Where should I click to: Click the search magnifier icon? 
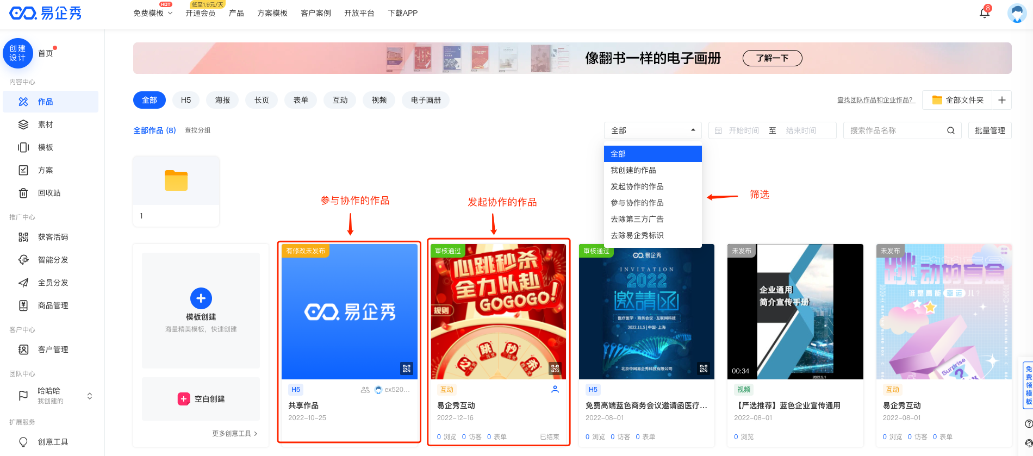pyautogui.click(x=951, y=130)
